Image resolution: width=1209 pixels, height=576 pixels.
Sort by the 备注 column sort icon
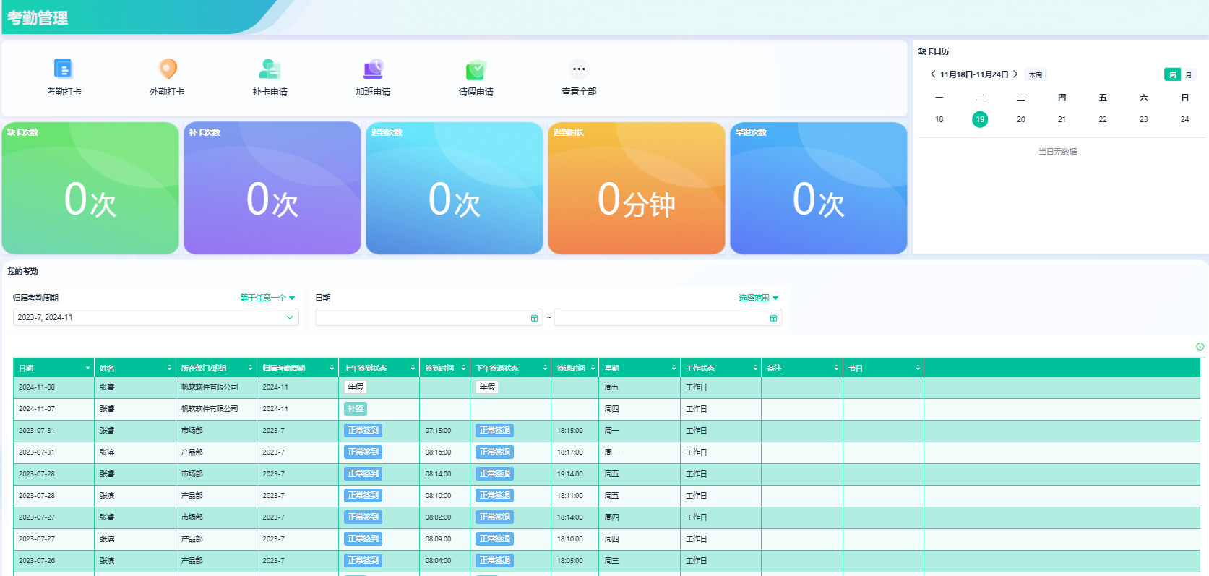[836, 368]
